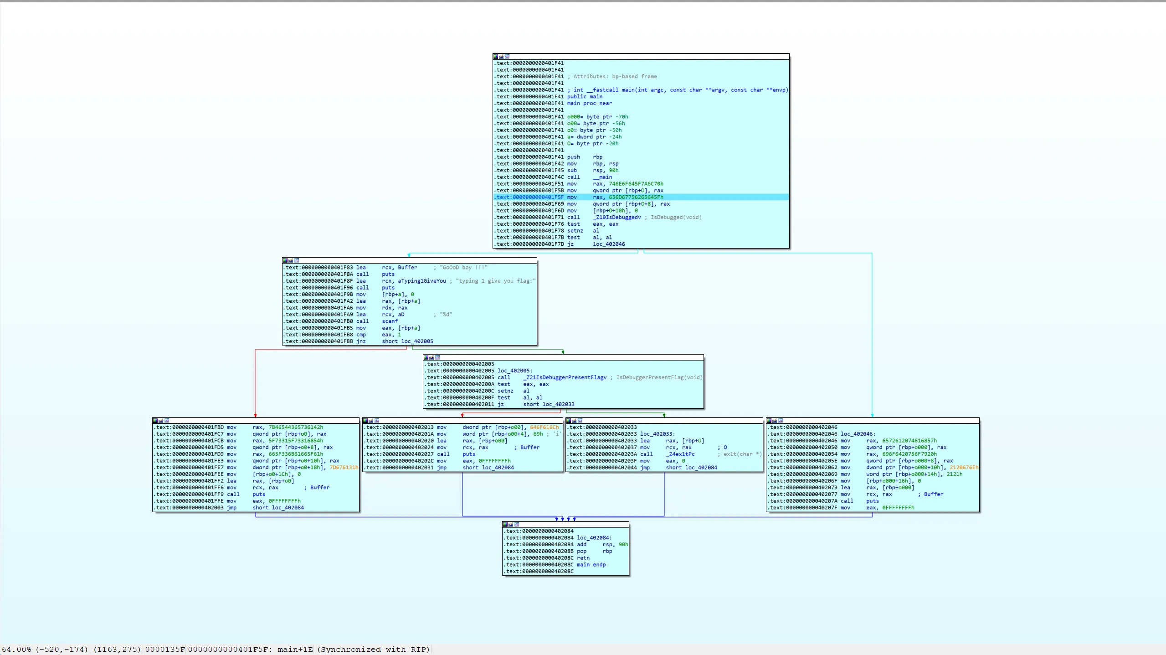Viewport: 1166px width, 655px height.
Task: Click the edit icon on the 402013 block header
Action: (370, 421)
